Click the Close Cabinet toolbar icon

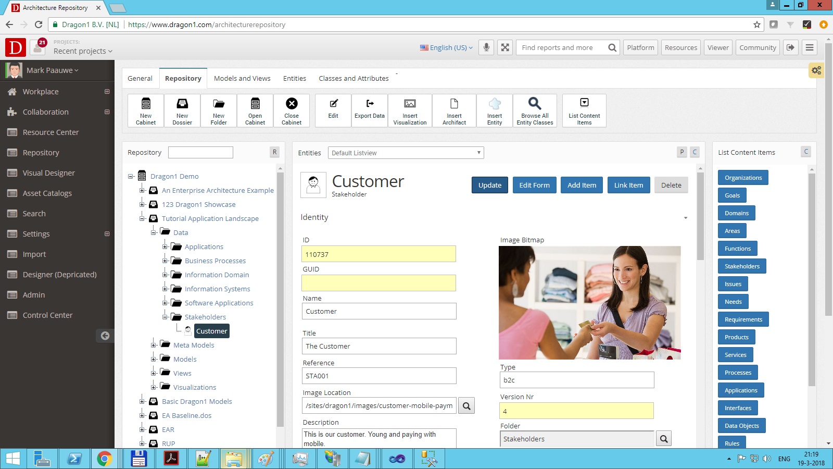(292, 110)
